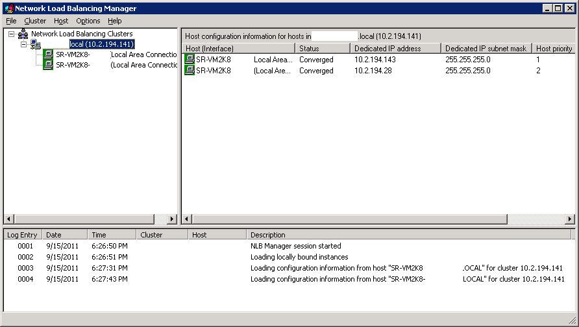This screenshot has height=327, width=579.
Task: Open the Host menu
Action: point(61,21)
